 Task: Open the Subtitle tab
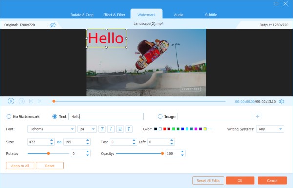(x=211, y=15)
